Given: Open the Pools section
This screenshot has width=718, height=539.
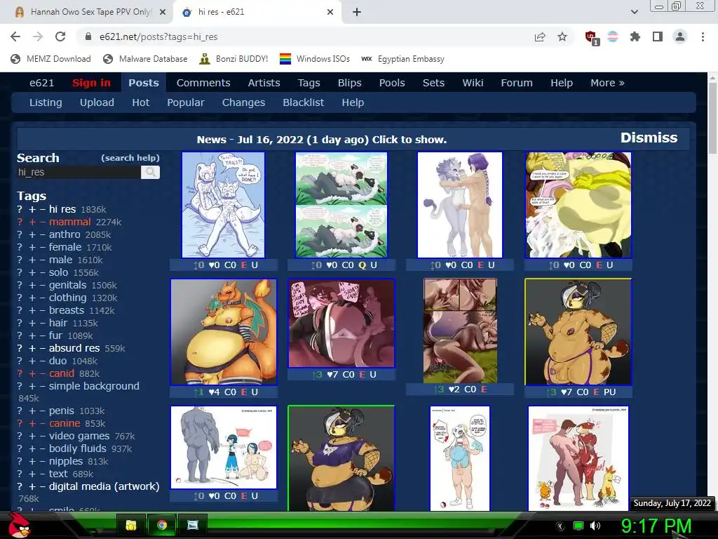Looking at the screenshot, I should 392,83.
